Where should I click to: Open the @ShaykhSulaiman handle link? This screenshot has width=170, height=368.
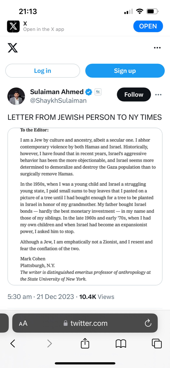tap(58, 101)
